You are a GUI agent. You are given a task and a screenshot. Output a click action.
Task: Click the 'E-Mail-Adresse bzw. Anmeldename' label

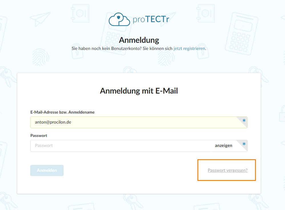[x=62, y=112]
